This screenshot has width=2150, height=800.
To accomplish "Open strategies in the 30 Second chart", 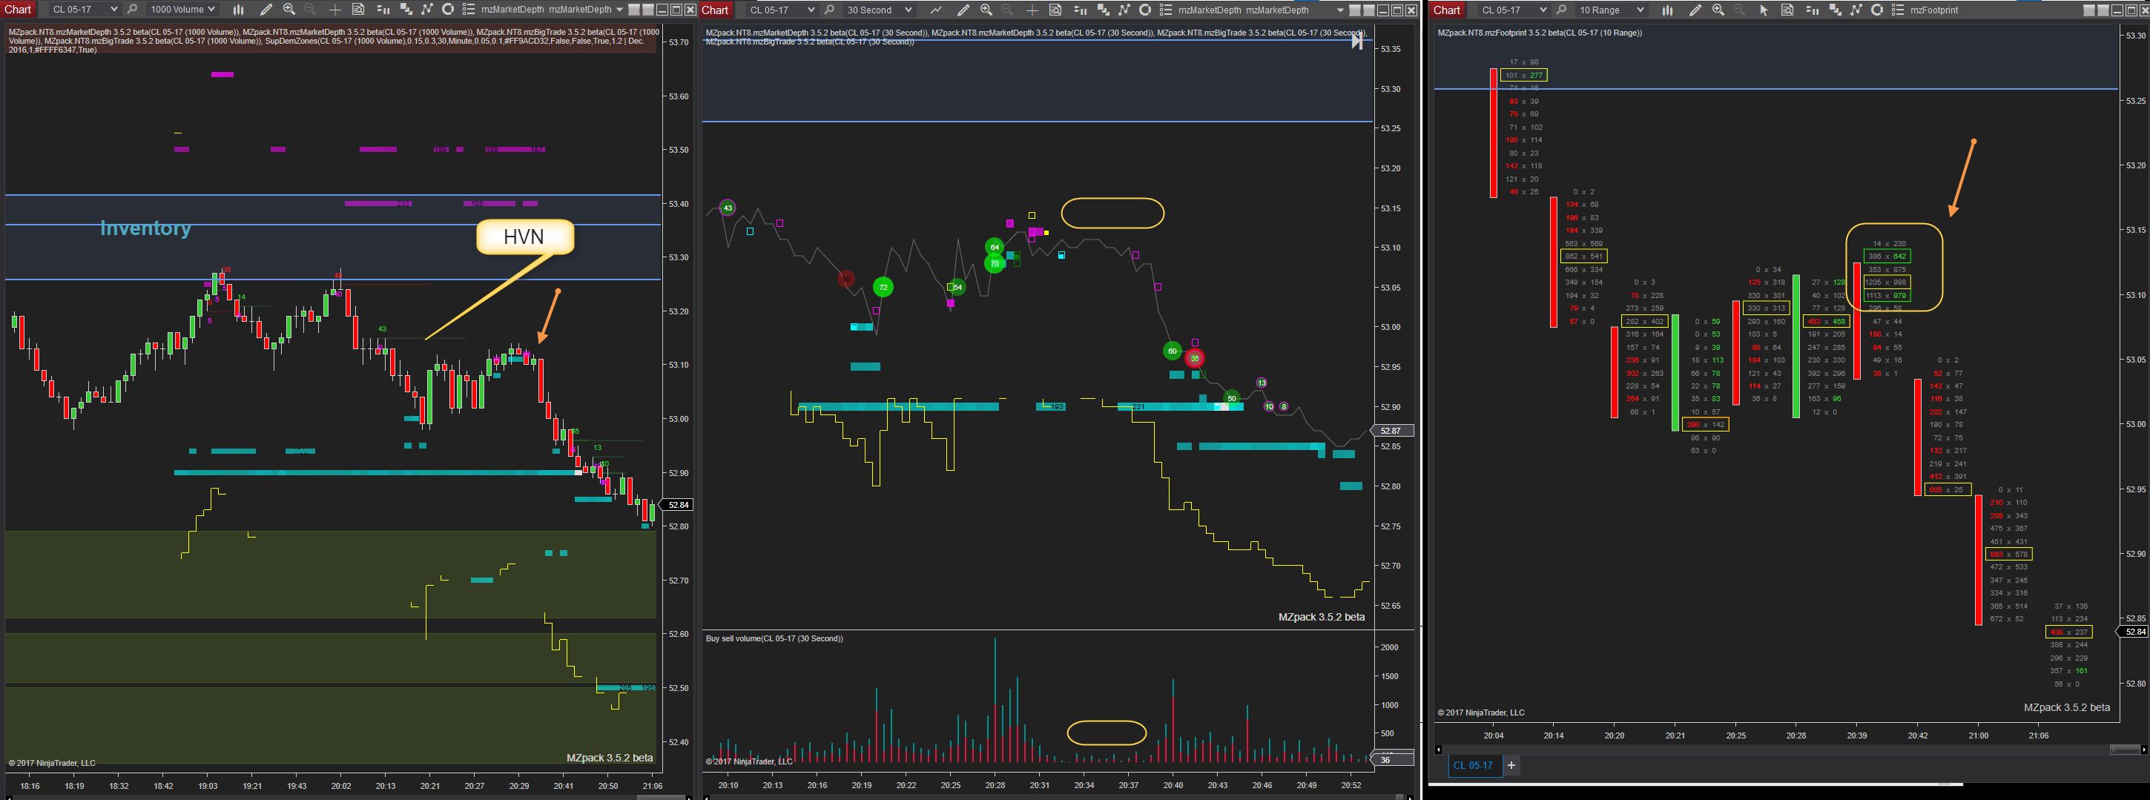I will (x=1145, y=9).
